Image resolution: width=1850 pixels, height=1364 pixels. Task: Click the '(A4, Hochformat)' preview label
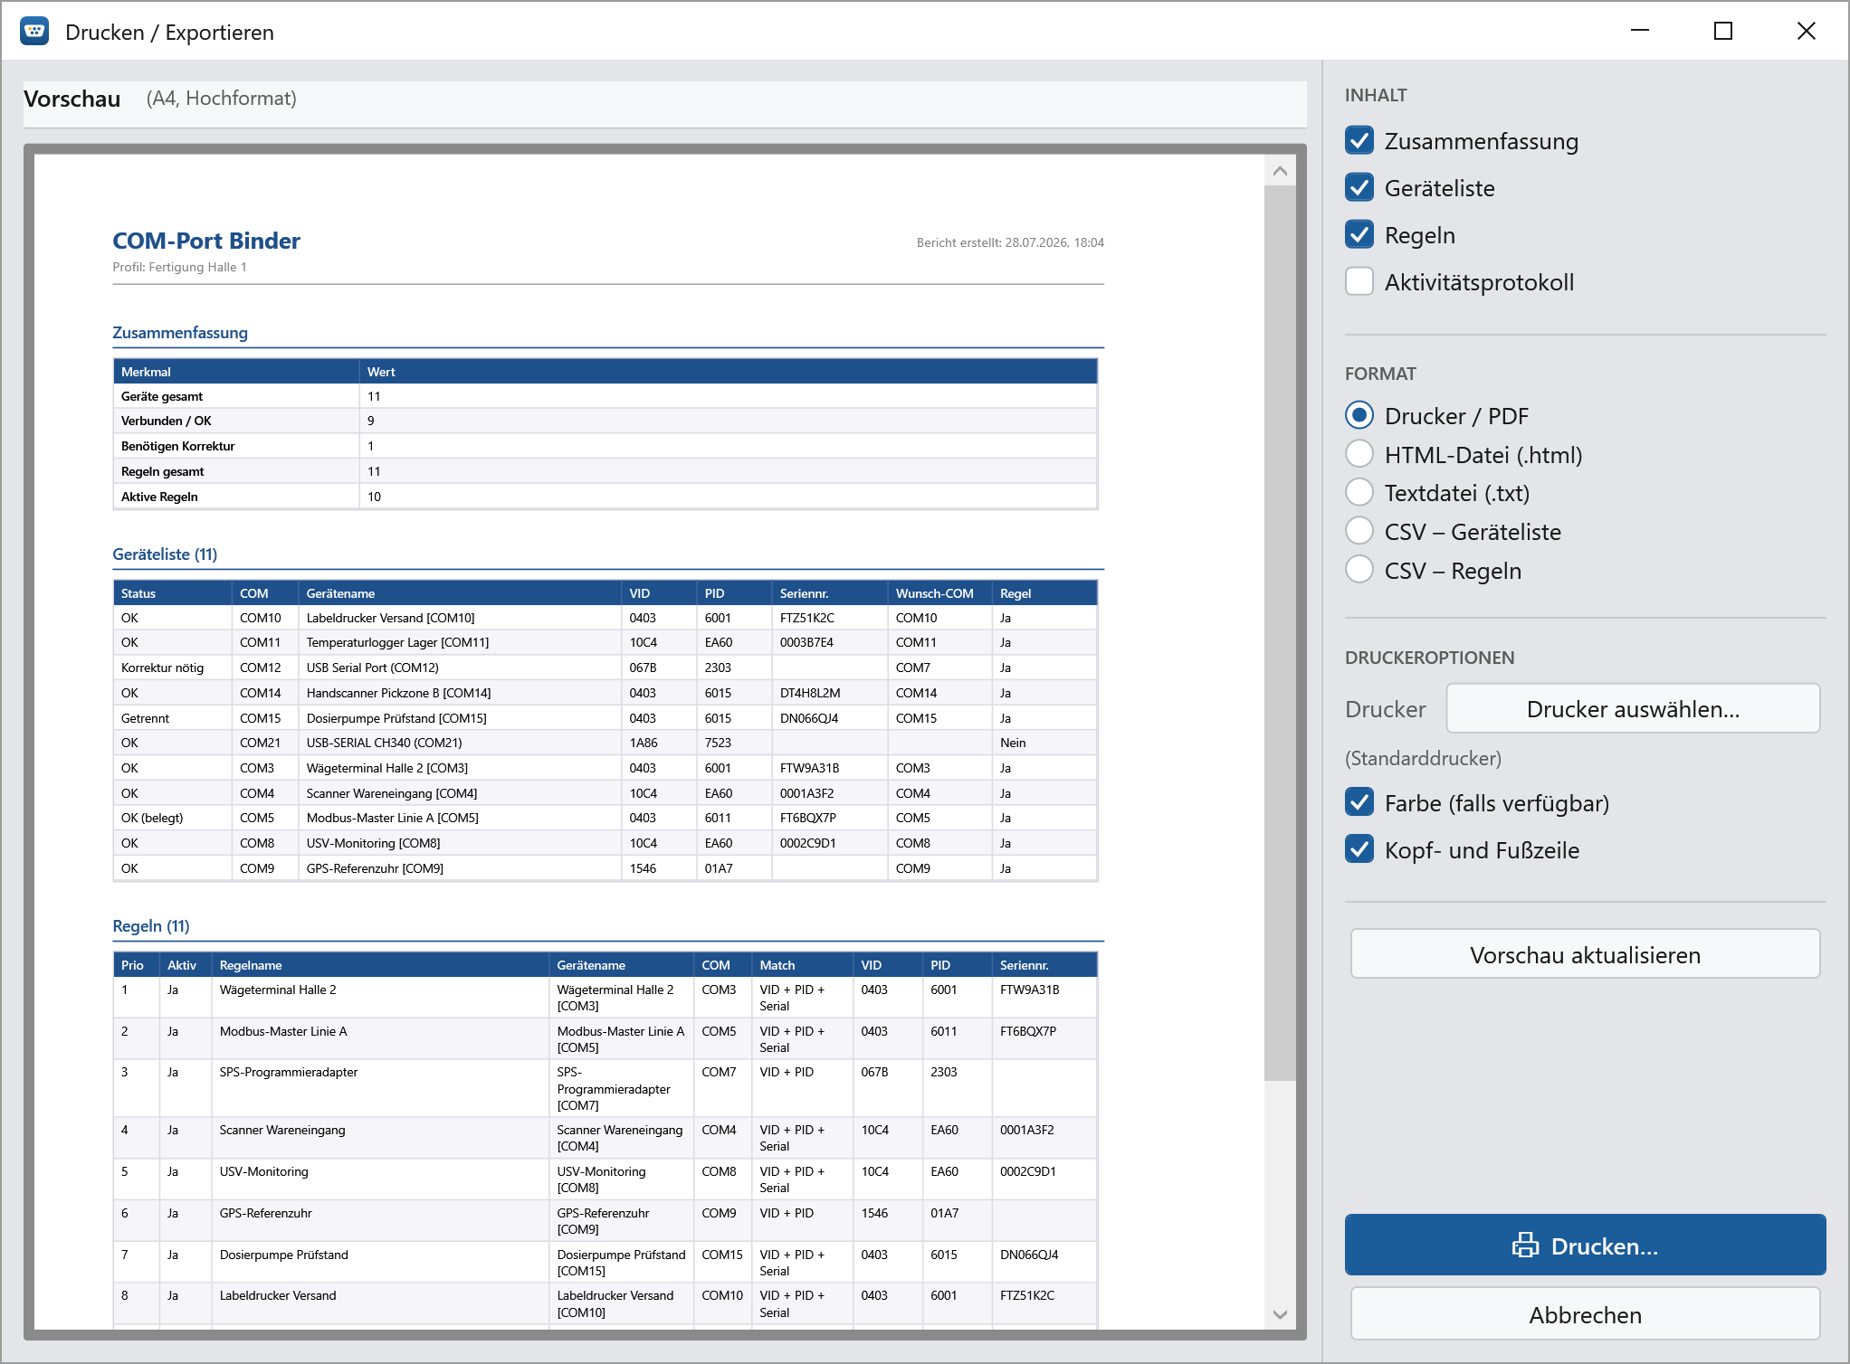(222, 98)
